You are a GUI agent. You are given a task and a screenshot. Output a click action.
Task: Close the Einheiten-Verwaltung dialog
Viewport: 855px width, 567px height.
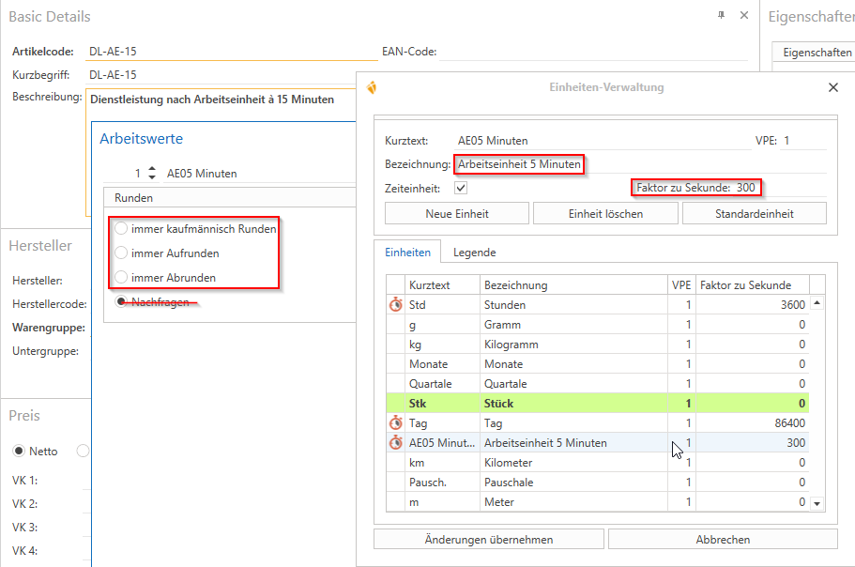click(832, 87)
